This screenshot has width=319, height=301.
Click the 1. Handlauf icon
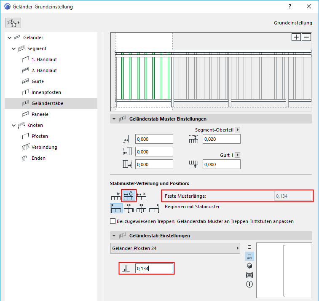[x=25, y=59]
